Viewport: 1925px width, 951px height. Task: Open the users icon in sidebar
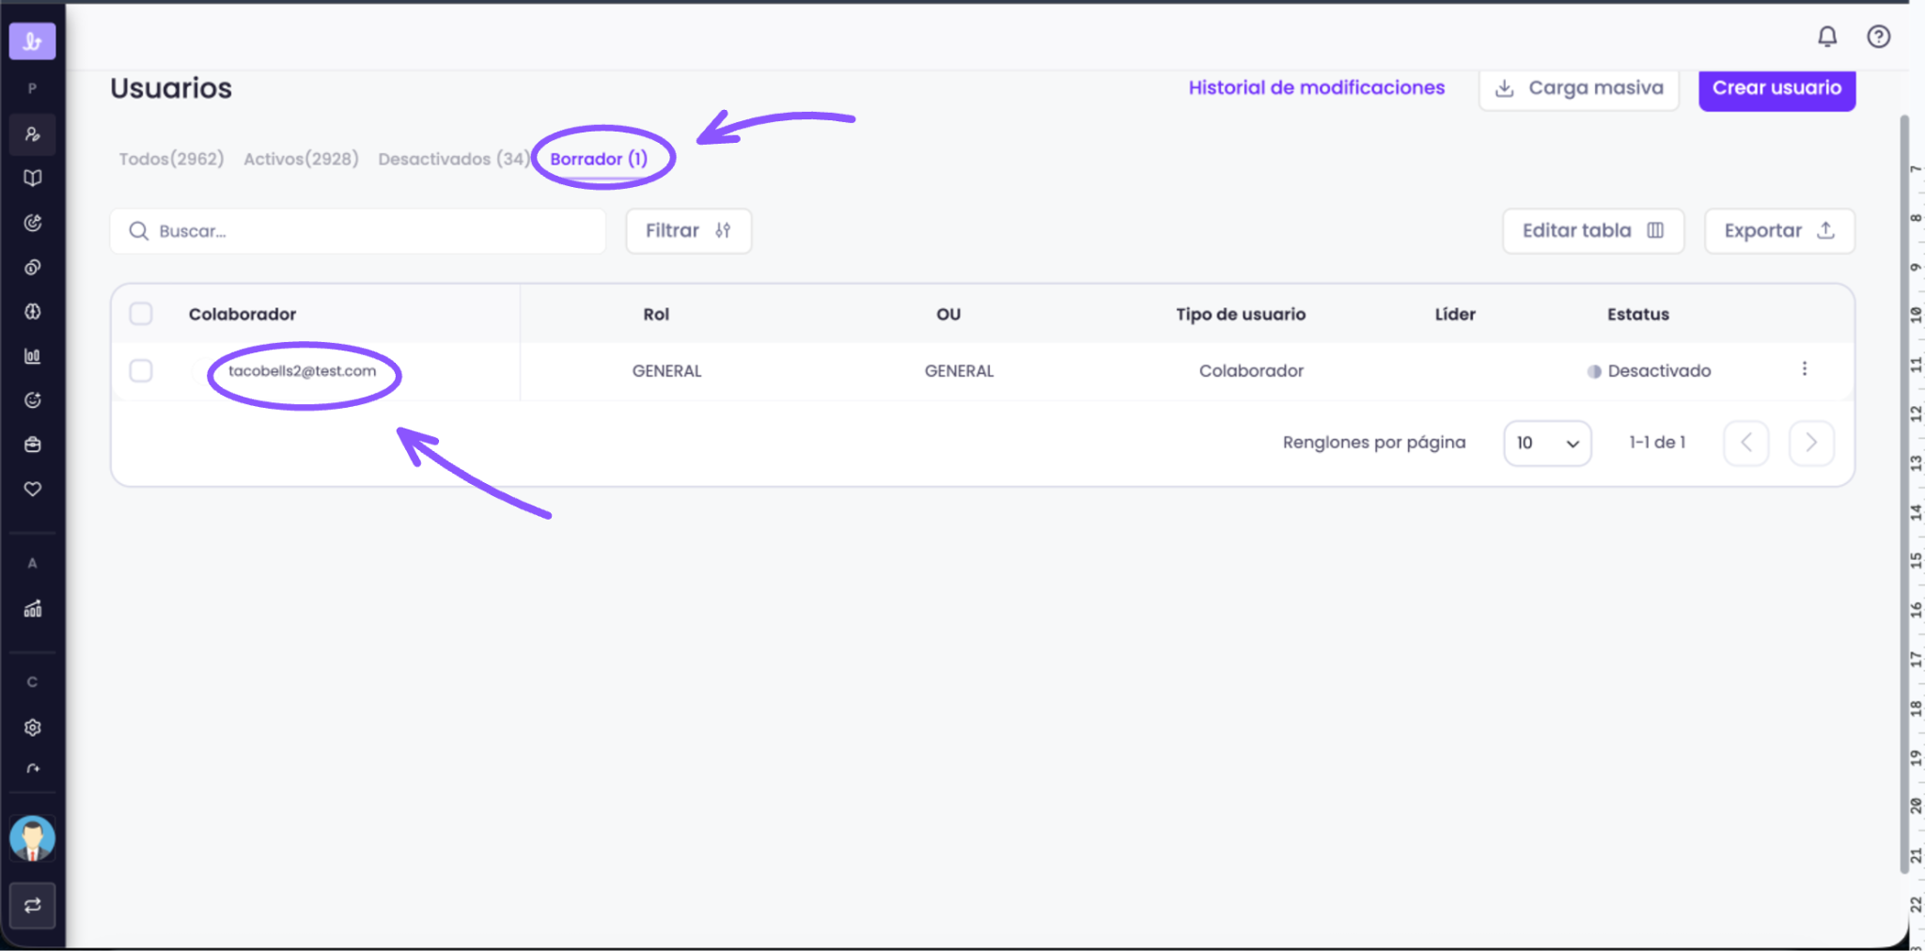33,134
